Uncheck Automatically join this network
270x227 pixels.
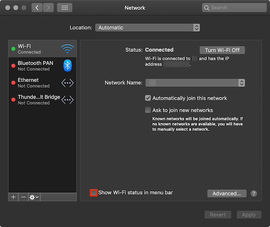148,98
